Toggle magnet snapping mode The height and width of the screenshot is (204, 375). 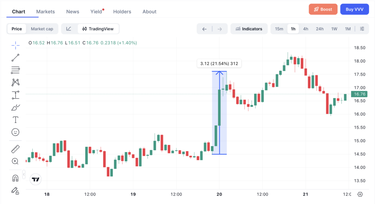click(15, 178)
